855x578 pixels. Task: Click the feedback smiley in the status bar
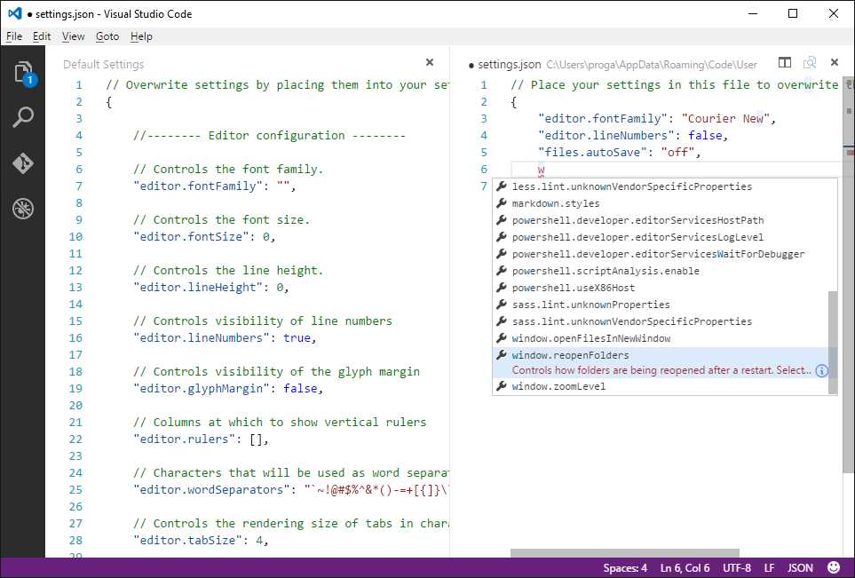834,567
